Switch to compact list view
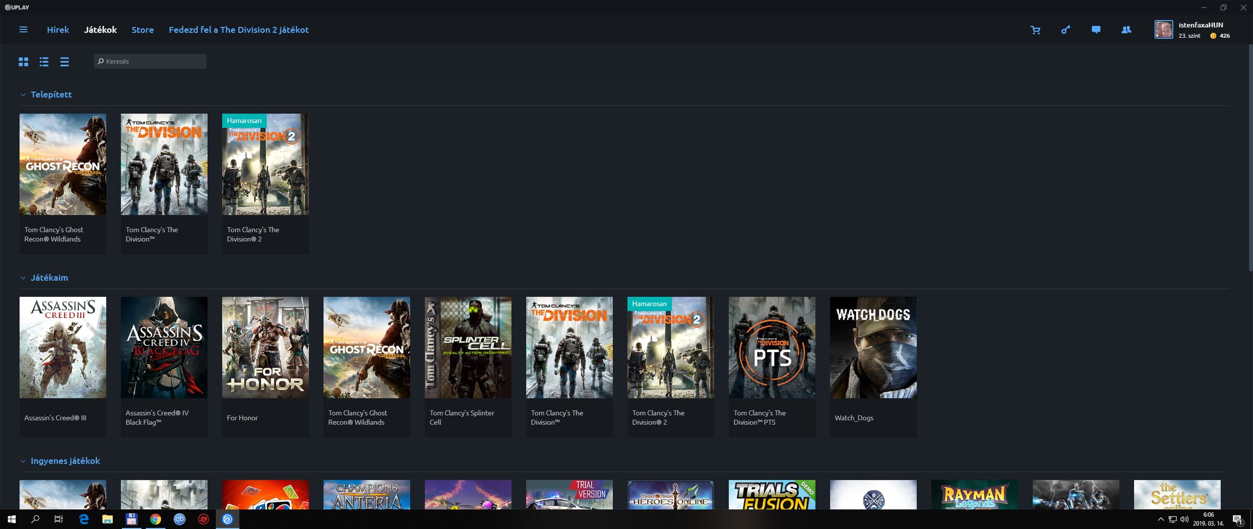Image resolution: width=1253 pixels, height=529 pixels. click(x=64, y=62)
